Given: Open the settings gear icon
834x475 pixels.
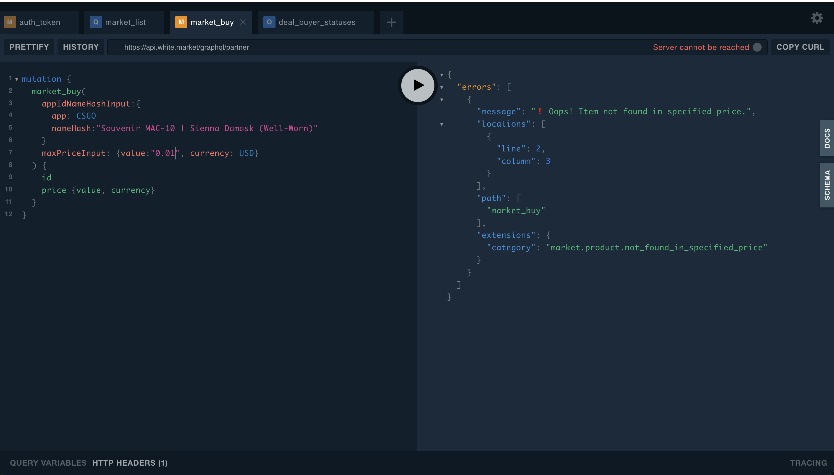Looking at the screenshot, I should (x=817, y=18).
